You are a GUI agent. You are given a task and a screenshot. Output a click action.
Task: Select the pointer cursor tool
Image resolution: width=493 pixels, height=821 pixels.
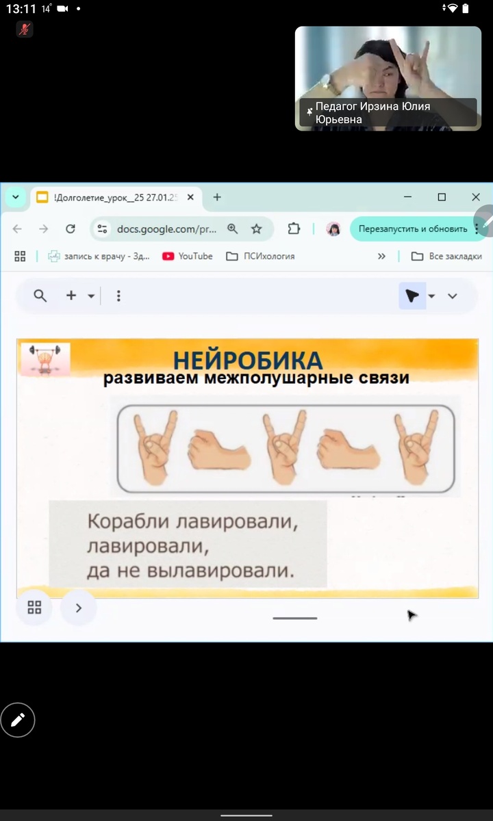[x=412, y=296]
